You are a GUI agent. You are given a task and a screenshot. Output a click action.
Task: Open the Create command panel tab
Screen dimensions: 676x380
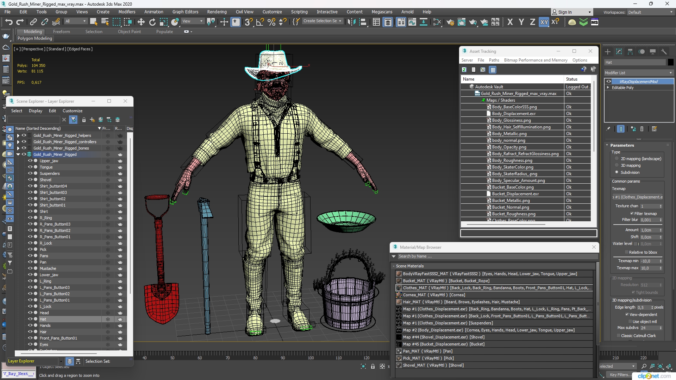point(608,52)
